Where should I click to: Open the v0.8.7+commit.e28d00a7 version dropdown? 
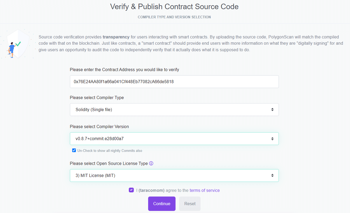click(174, 139)
